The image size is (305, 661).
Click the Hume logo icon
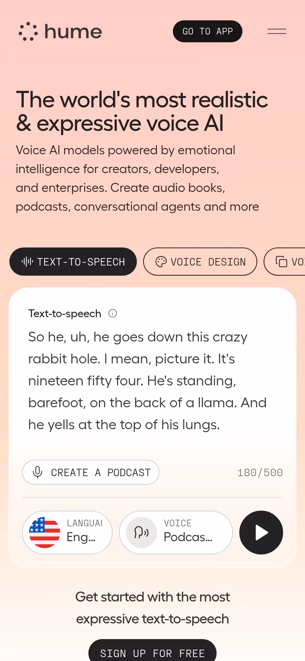pyautogui.click(x=28, y=31)
